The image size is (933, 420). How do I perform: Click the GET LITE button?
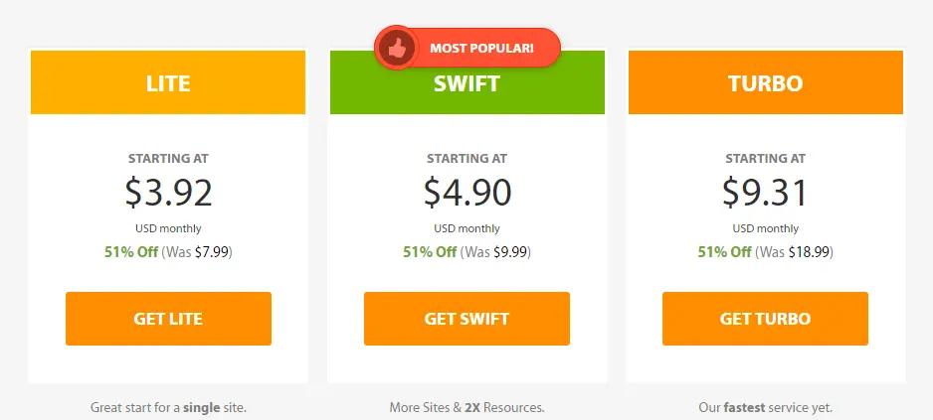(x=168, y=319)
